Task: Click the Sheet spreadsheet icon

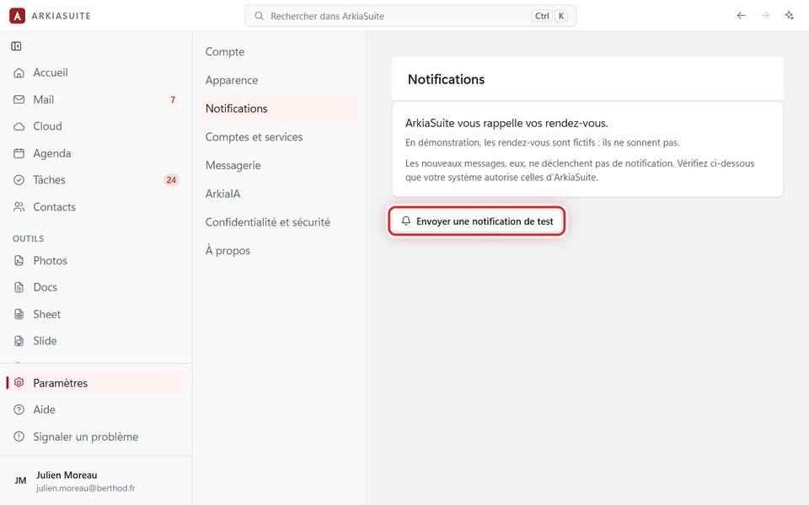Action: [x=19, y=314]
